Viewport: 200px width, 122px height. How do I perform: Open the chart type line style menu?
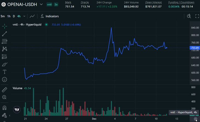32,16
